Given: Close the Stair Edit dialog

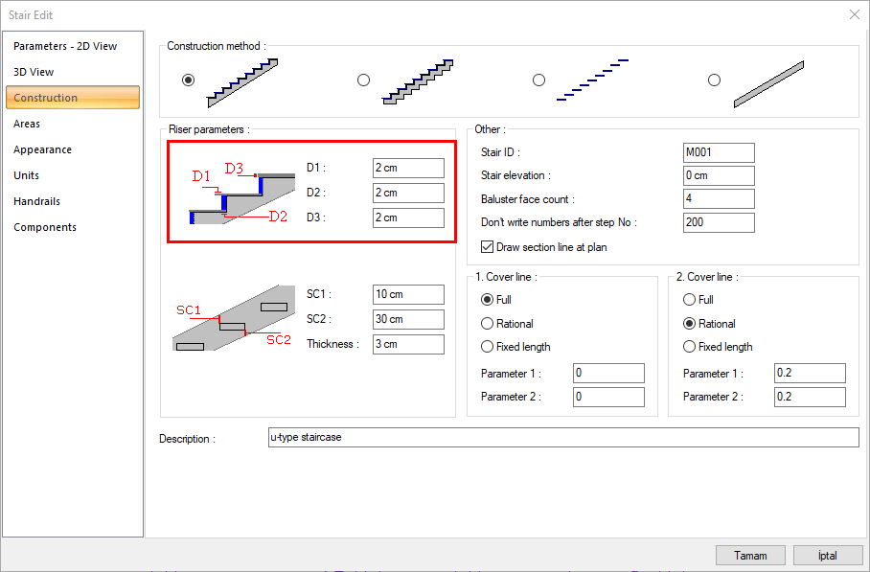Looking at the screenshot, I should (x=854, y=14).
